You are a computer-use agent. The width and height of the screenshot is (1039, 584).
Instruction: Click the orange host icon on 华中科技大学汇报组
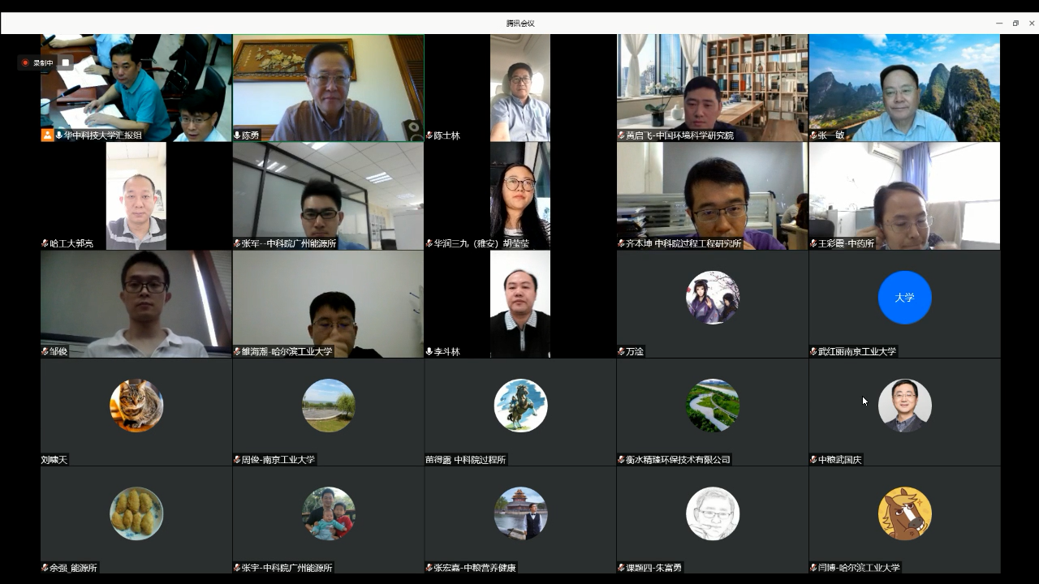coord(47,135)
